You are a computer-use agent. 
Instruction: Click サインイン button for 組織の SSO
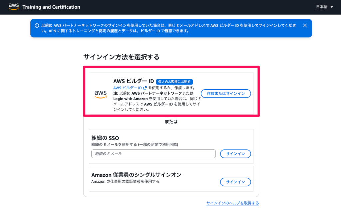235,154
